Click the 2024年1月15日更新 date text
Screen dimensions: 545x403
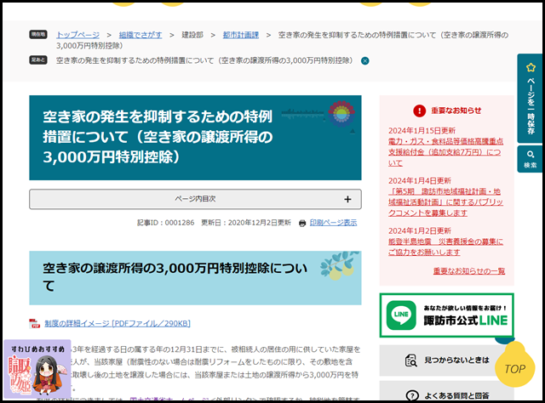tap(422, 131)
